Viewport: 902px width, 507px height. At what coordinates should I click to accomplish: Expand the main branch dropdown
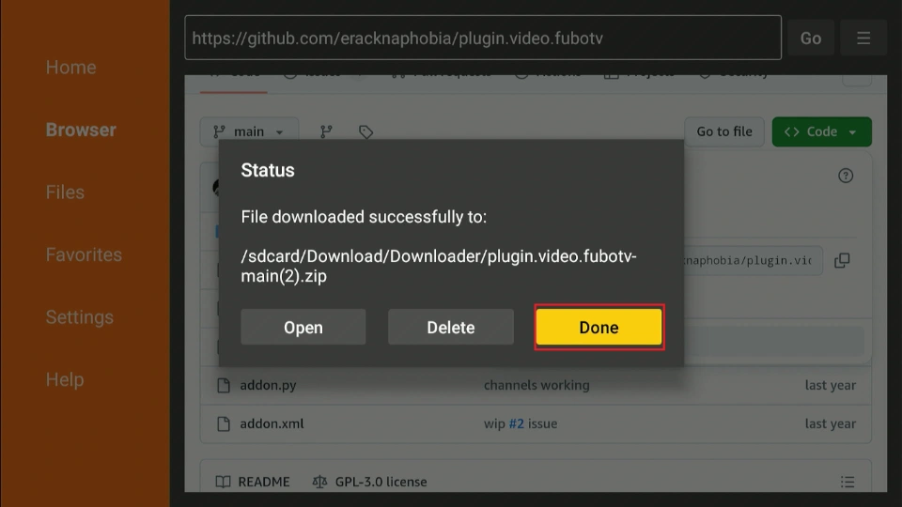pos(248,131)
